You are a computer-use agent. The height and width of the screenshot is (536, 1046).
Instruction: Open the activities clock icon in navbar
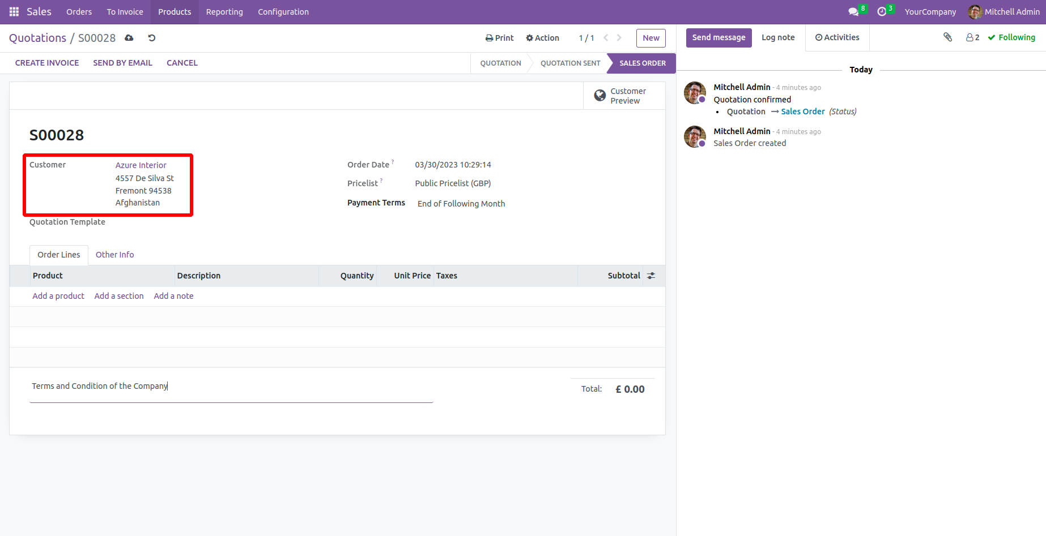pyautogui.click(x=882, y=12)
